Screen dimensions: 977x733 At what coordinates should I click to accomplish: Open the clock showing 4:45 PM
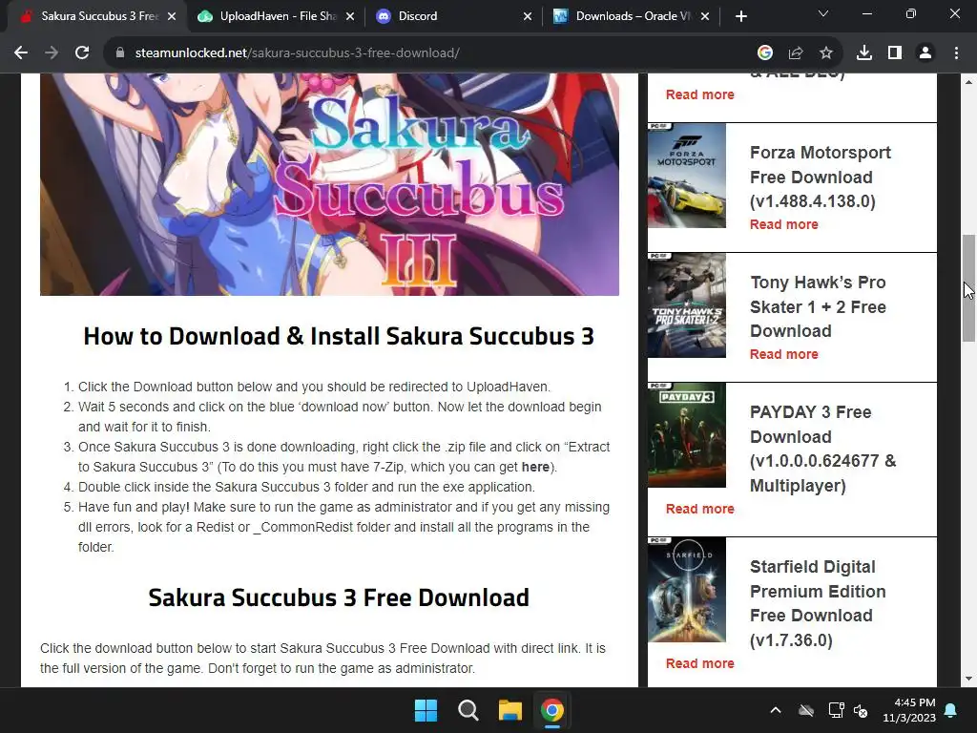coord(909,710)
